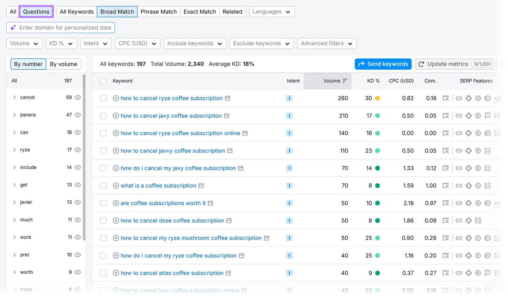Viewport: 508px width, 298px height.
Task: Switch to the Questions tab
Action: click(36, 12)
